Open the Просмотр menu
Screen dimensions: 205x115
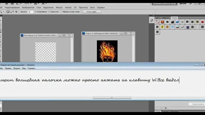click(83, 8)
